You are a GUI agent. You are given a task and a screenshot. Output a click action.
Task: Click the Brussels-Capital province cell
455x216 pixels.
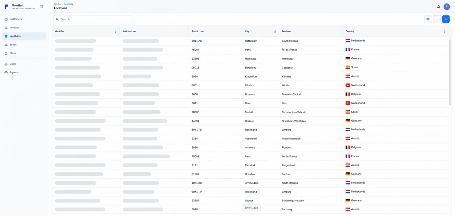[291, 94]
